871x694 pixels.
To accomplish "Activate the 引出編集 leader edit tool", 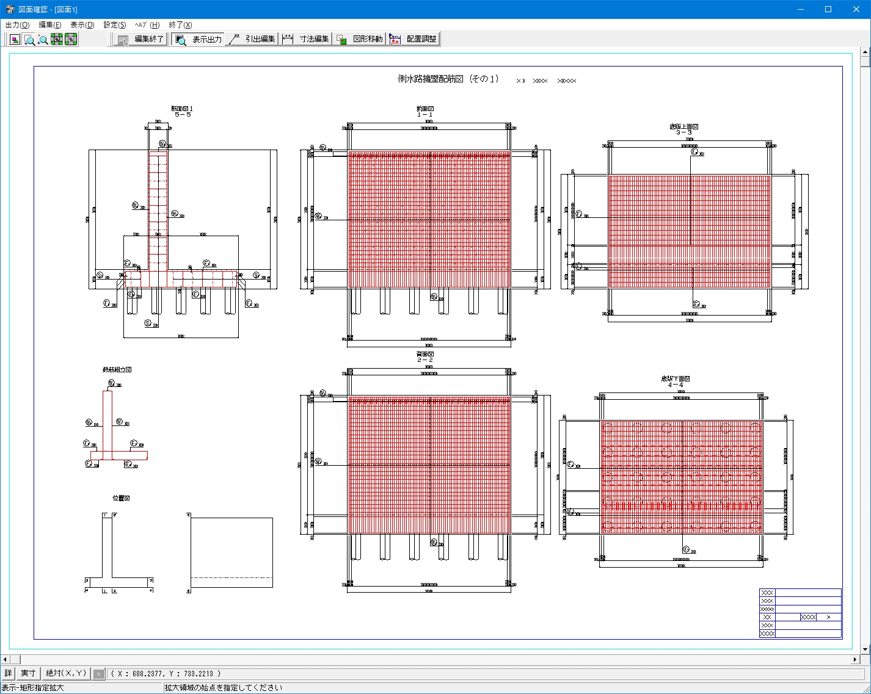I will point(252,40).
